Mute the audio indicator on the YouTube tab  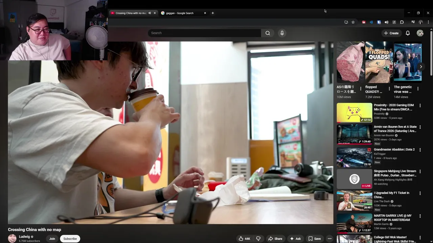150,13
